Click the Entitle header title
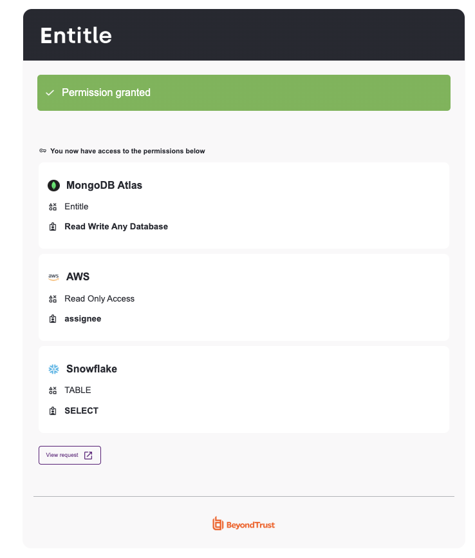Image resolution: width=475 pixels, height=558 pixels. pyautogui.click(x=76, y=35)
